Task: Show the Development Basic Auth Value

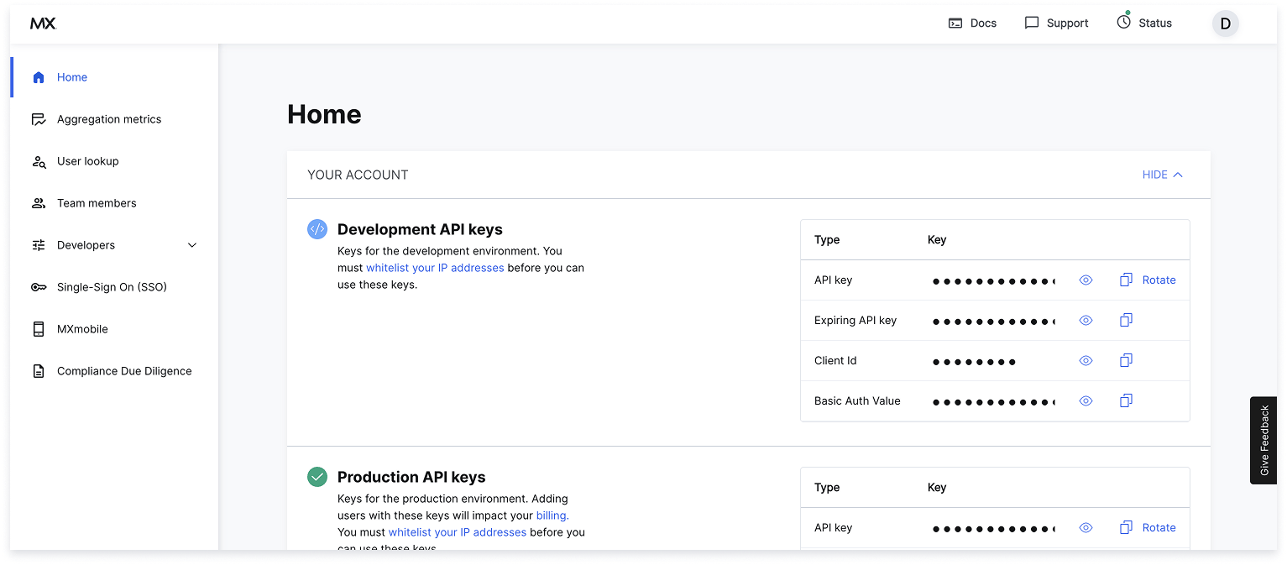Action: (x=1086, y=400)
